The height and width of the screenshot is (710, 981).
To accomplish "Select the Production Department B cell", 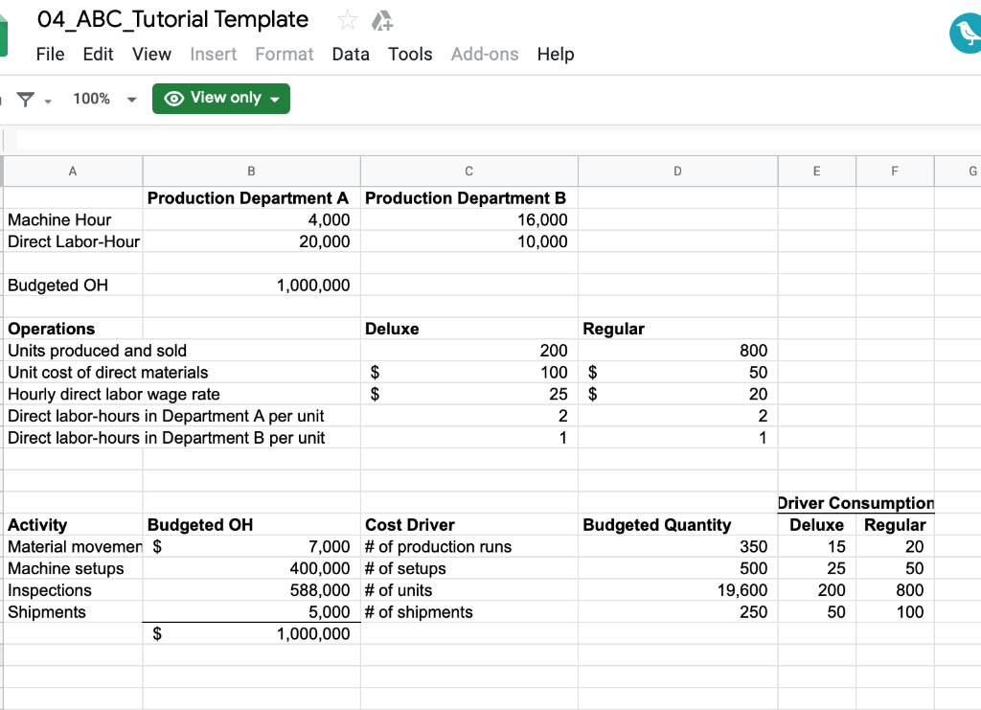I will [469, 198].
